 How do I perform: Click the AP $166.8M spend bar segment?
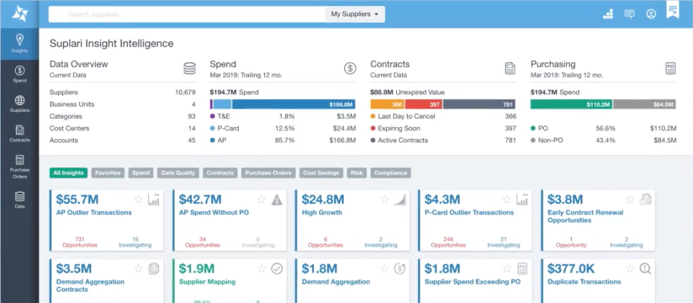point(294,104)
